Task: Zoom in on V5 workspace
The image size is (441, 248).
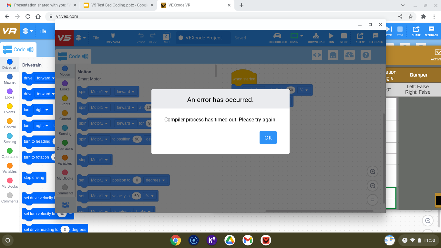Action: tap(373, 171)
